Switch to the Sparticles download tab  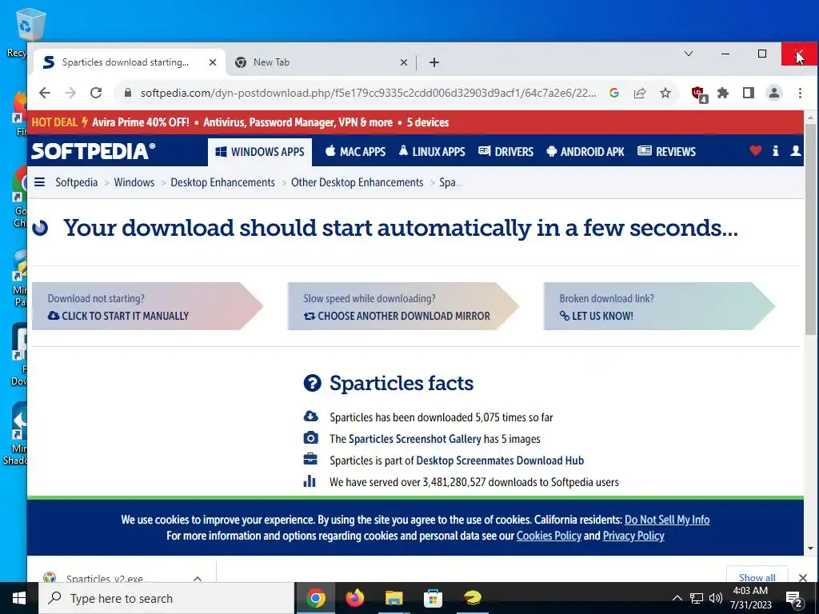point(126,62)
